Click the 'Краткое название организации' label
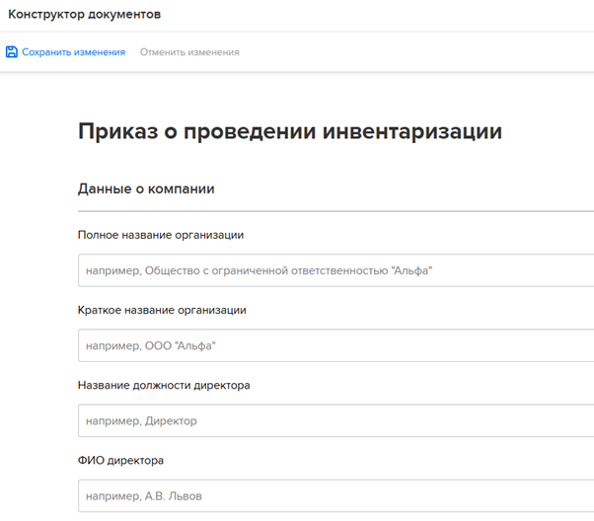 click(x=162, y=310)
